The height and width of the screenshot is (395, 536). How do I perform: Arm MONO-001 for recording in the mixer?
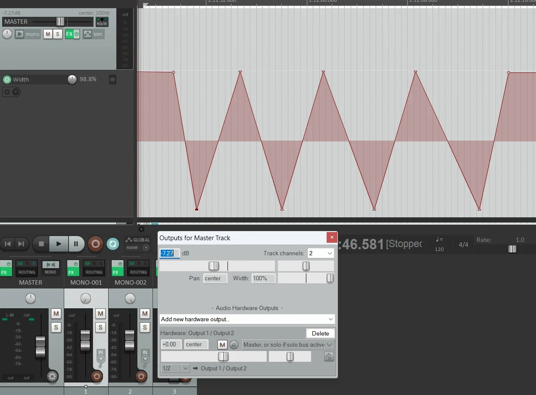(x=97, y=376)
